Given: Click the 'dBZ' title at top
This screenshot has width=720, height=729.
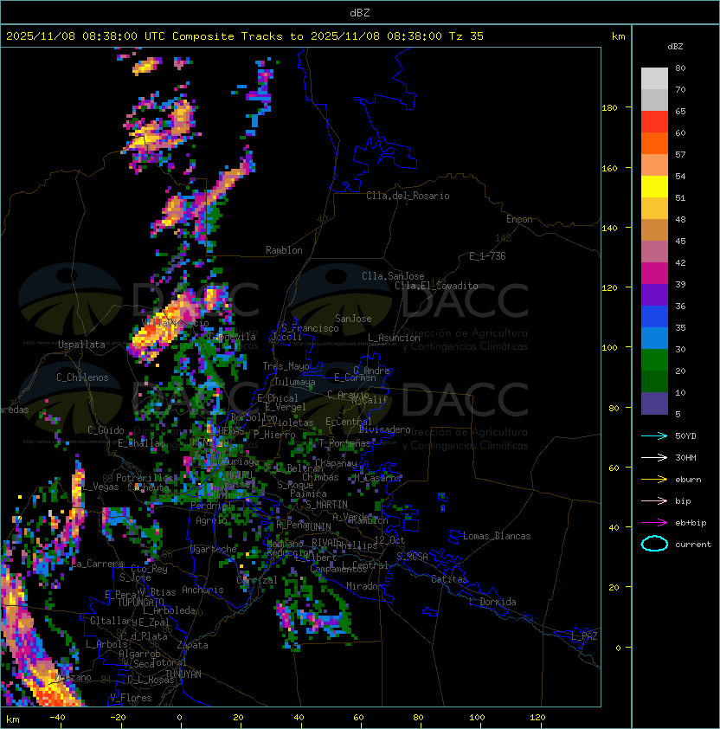Looking at the screenshot, I should (x=360, y=12).
